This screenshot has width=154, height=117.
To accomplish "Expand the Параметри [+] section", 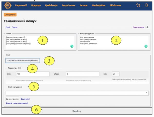I will (x=15, y=68).
